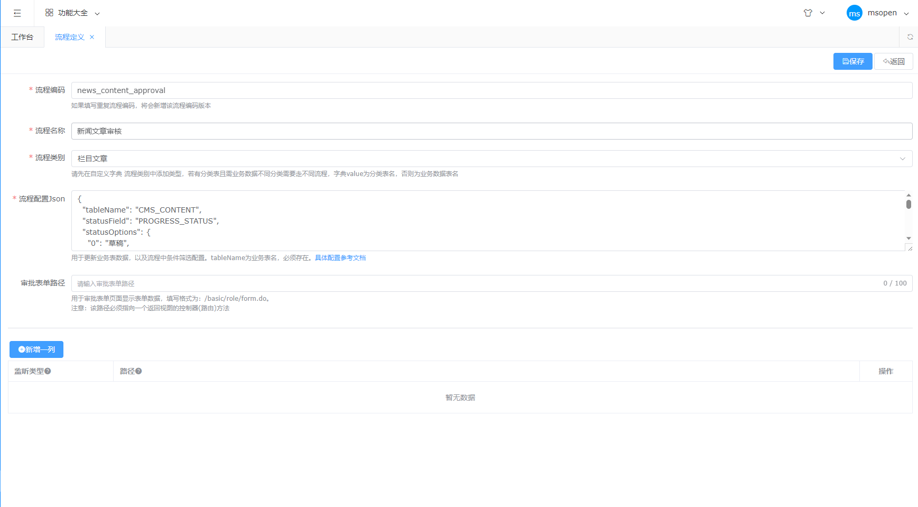Open the msopen user dropdown
918x507 pixels.
[888, 13]
